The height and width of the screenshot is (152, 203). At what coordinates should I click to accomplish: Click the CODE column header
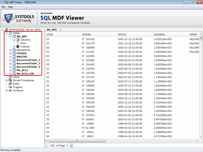point(63,34)
